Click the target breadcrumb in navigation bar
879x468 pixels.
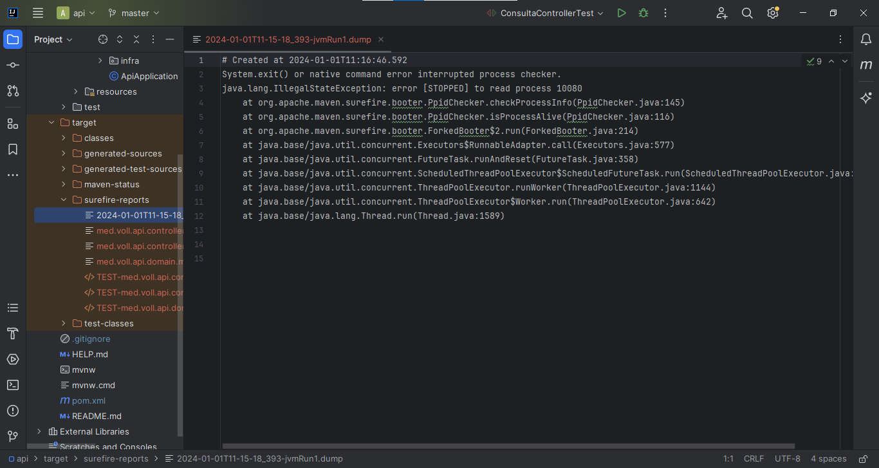click(x=55, y=459)
